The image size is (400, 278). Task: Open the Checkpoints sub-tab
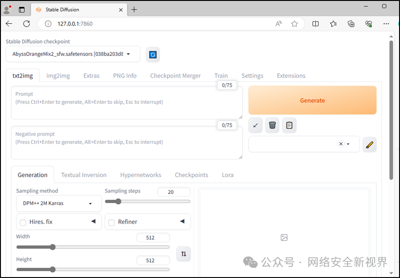[191, 175]
